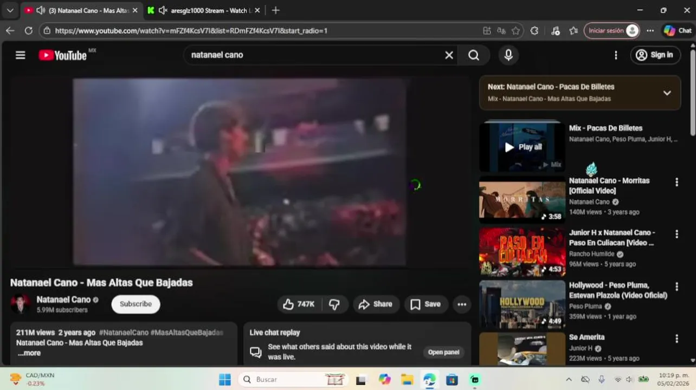
Task: Click the video player to pause
Action: click(239, 172)
